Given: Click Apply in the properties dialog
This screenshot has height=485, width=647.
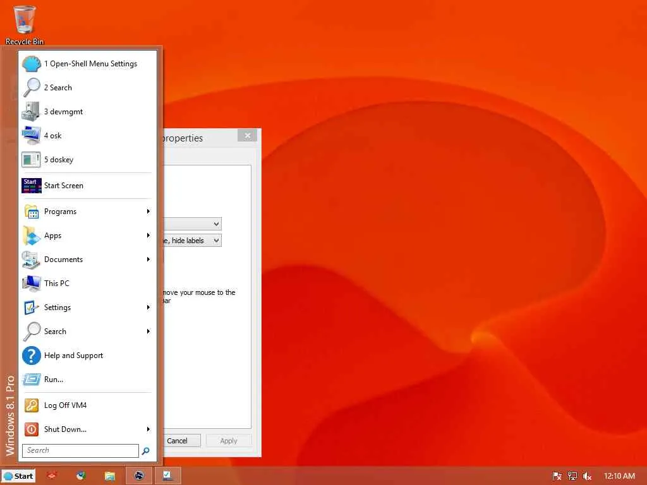Looking at the screenshot, I should click(x=229, y=440).
